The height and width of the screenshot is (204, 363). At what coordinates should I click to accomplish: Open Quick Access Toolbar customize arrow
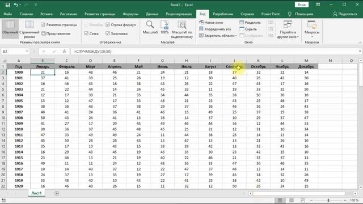(x=36, y=5)
